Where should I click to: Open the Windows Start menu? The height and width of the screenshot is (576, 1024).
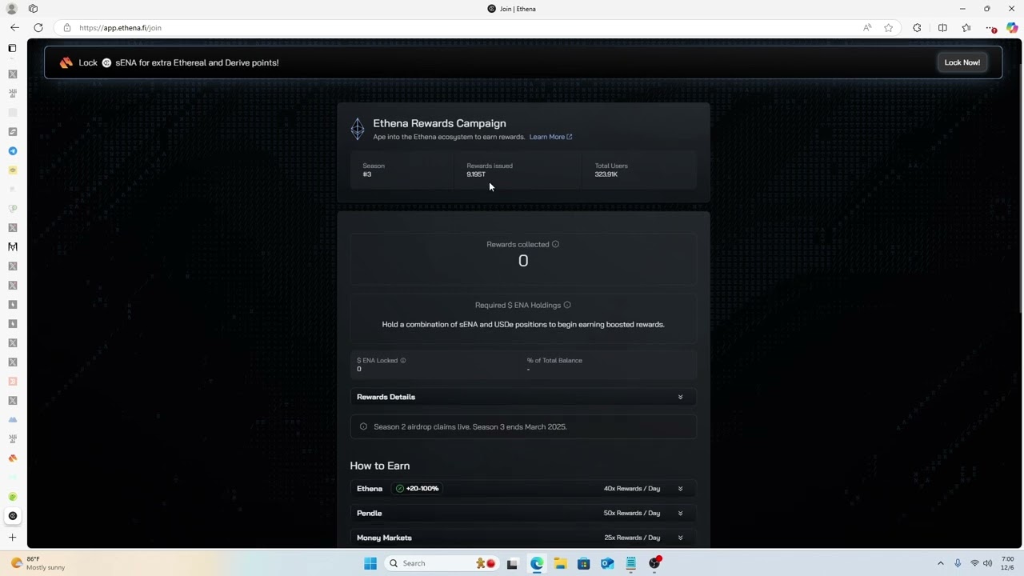[x=370, y=563]
